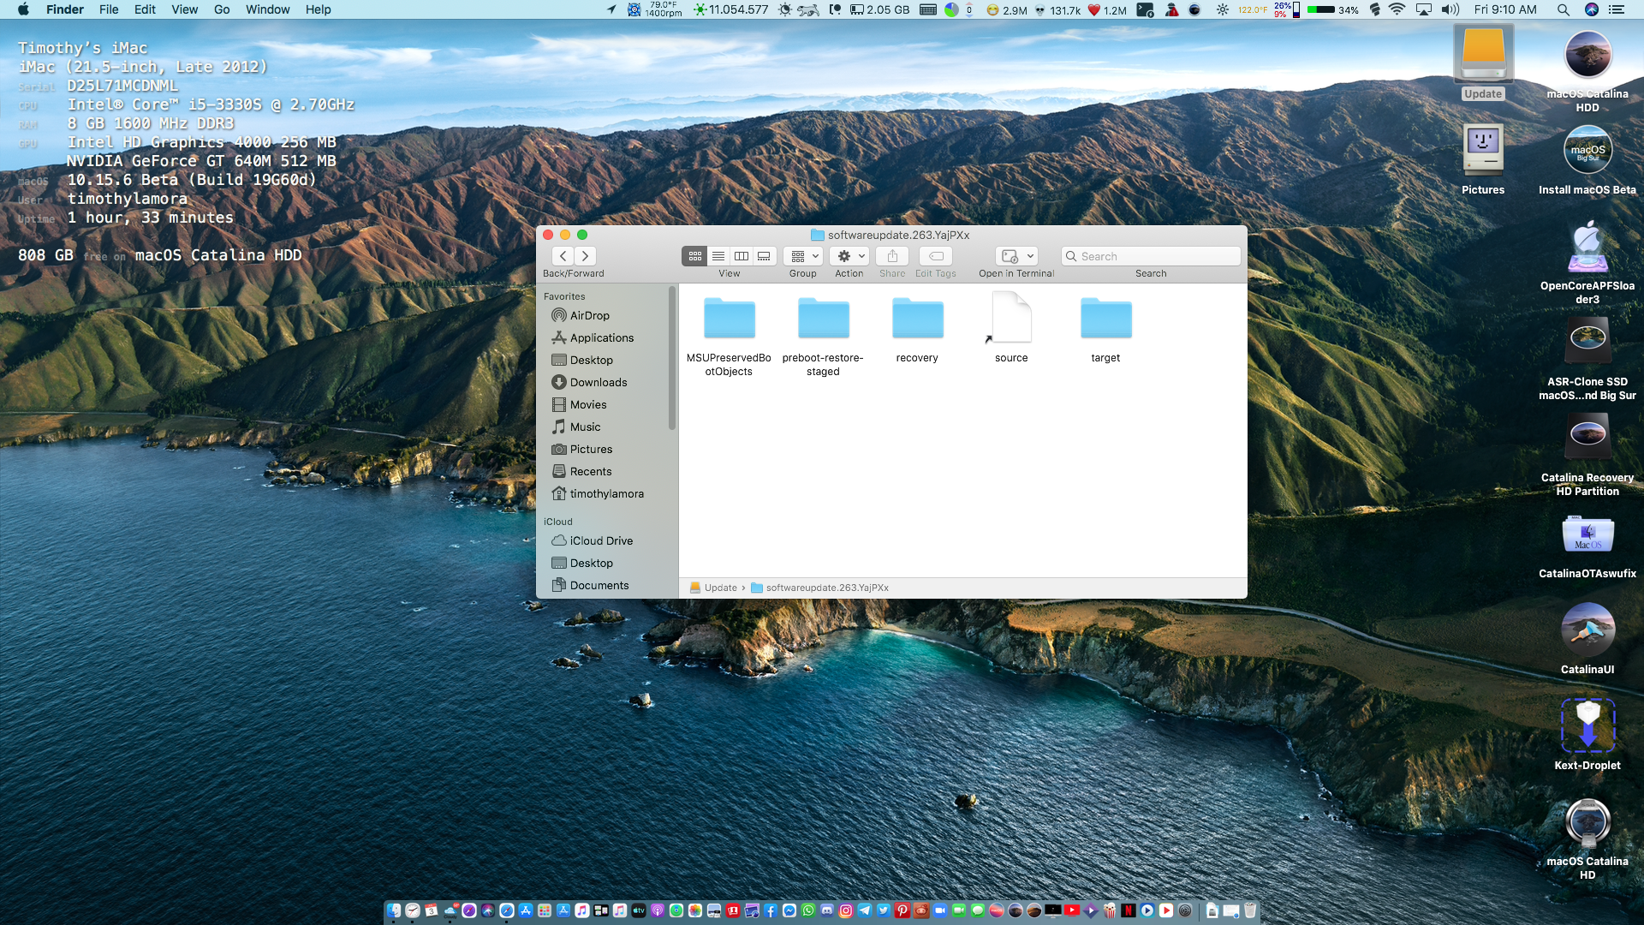Switch Finder to column view
The height and width of the screenshot is (925, 1644).
point(742,256)
